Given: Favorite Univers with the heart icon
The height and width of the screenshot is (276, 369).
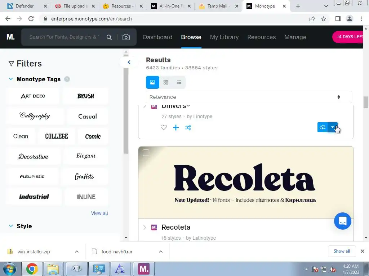Looking at the screenshot, I should (x=164, y=128).
